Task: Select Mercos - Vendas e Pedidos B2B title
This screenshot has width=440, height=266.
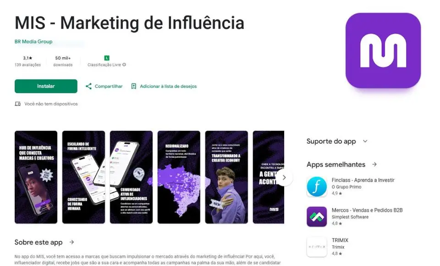Action: [x=367, y=210]
